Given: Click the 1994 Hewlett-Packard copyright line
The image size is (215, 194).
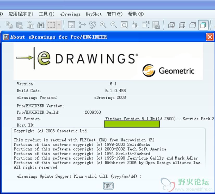Looking at the screenshot, I should click(x=82, y=154).
